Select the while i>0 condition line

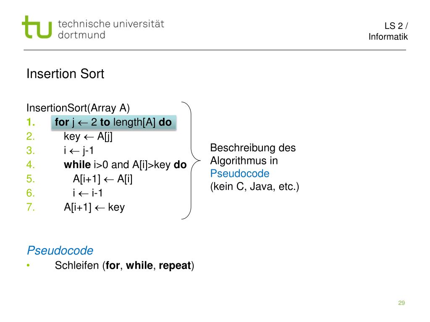pyautogui.click(x=125, y=164)
